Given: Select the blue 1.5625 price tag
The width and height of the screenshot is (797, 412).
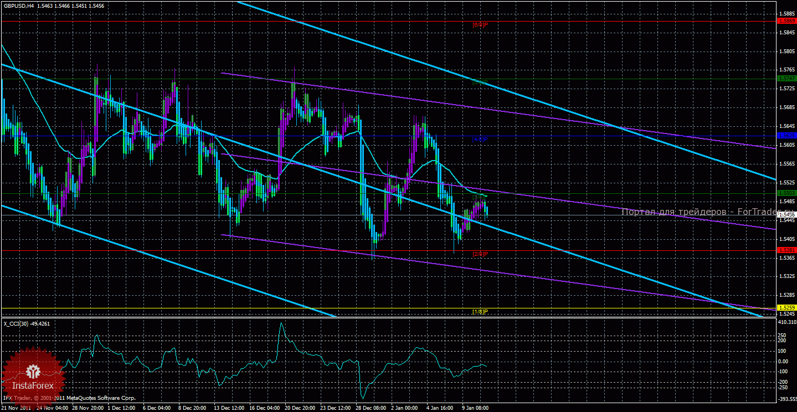Looking at the screenshot, I should [x=787, y=135].
